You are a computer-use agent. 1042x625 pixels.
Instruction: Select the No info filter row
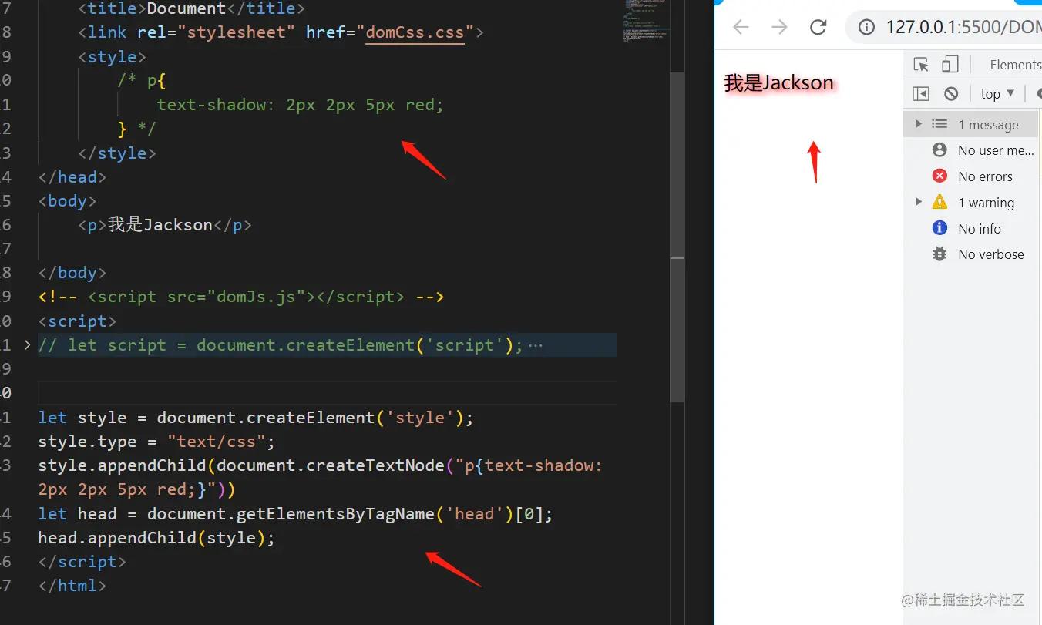[973, 228]
